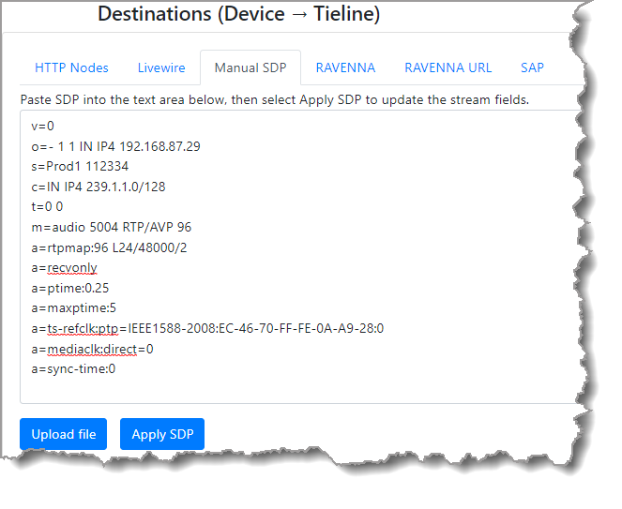Place cursor on the a=ptime:0.25 line
The width and height of the screenshot is (622, 509).
coord(69,289)
